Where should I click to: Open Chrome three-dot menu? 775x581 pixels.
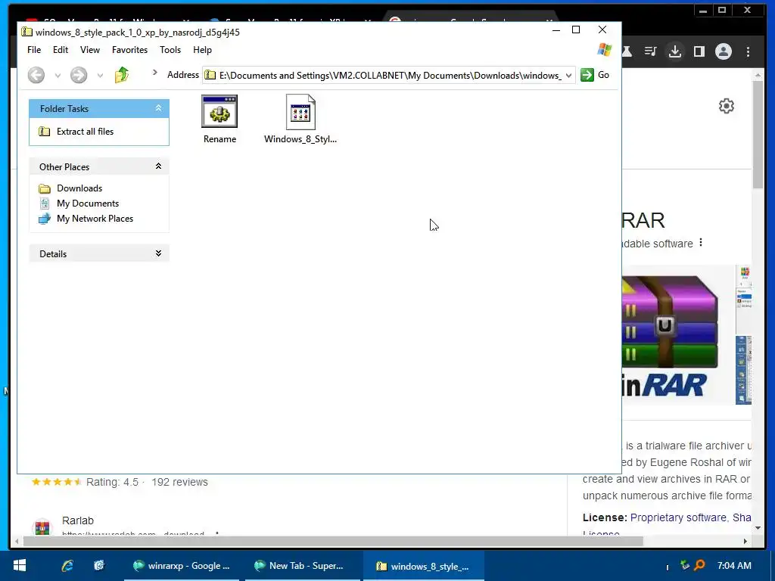pyautogui.click(x=748, y=51)
